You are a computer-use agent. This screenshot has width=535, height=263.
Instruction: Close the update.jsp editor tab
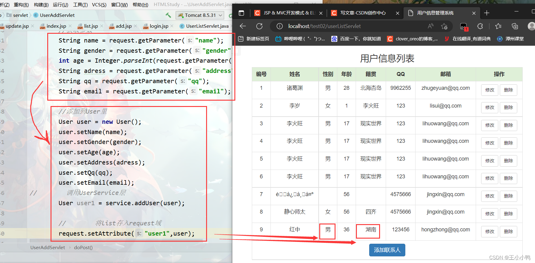(x=32, y=26)
